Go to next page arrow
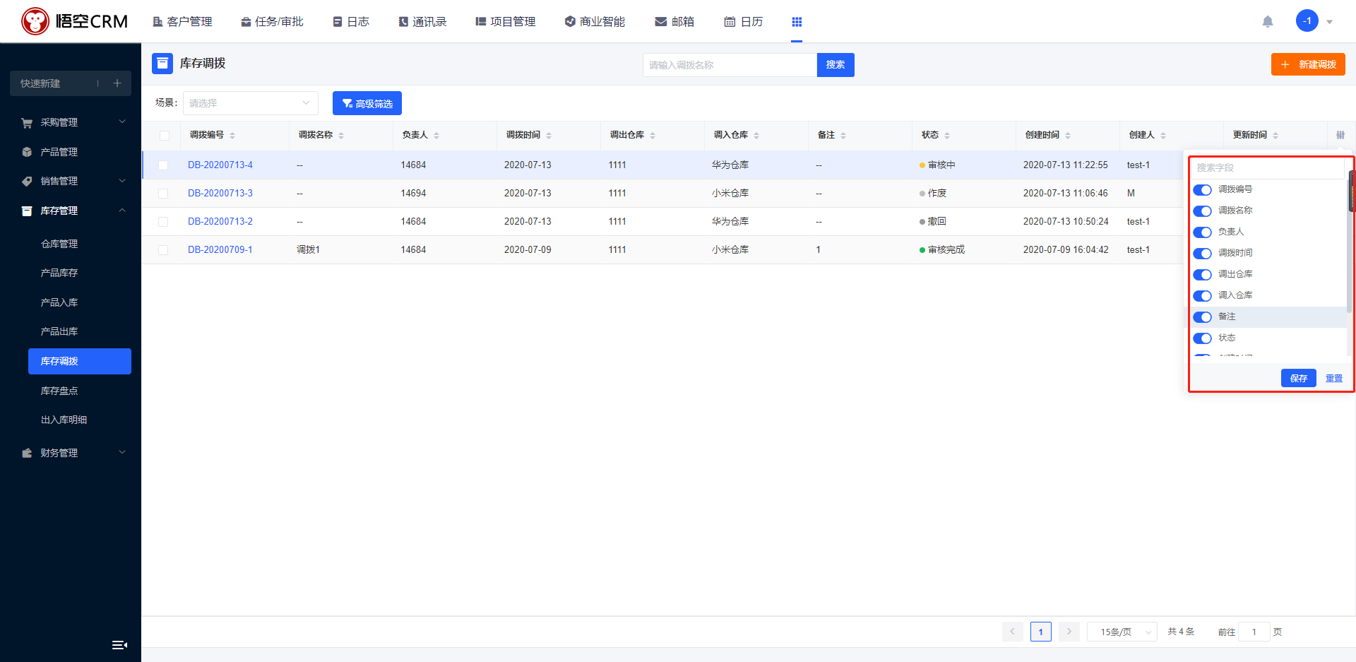The width and height of the screenshot is (1356, 662). pyautogui.click(x=1069, y=632)
